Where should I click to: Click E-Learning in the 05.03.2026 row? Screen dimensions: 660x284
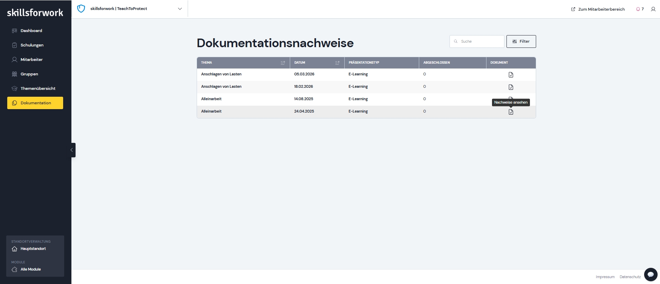point(358,74)
